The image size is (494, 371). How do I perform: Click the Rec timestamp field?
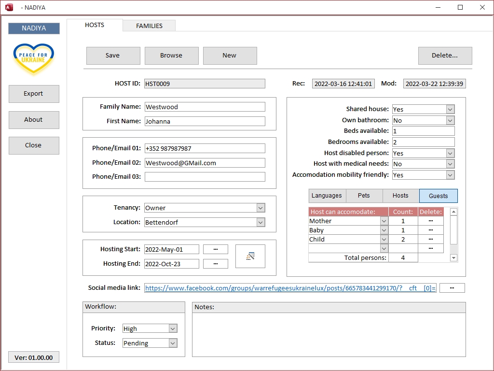tap(343, 84)
